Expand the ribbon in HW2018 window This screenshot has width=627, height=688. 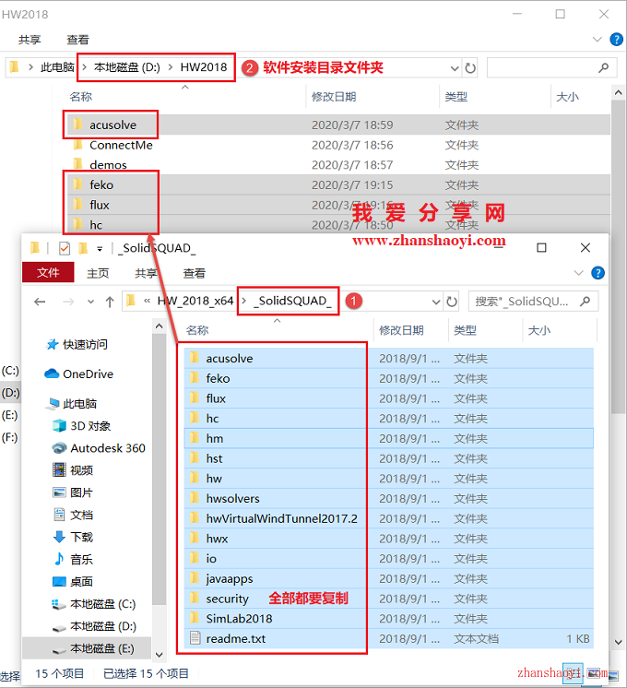click(597, 40)
